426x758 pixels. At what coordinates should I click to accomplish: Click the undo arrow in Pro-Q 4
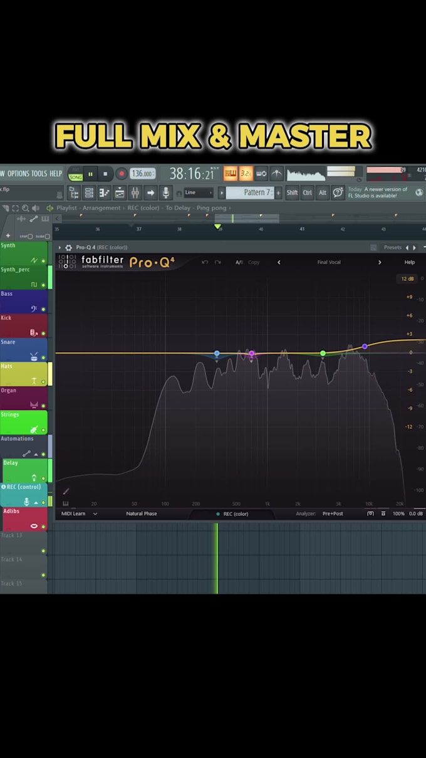(205, 262)
